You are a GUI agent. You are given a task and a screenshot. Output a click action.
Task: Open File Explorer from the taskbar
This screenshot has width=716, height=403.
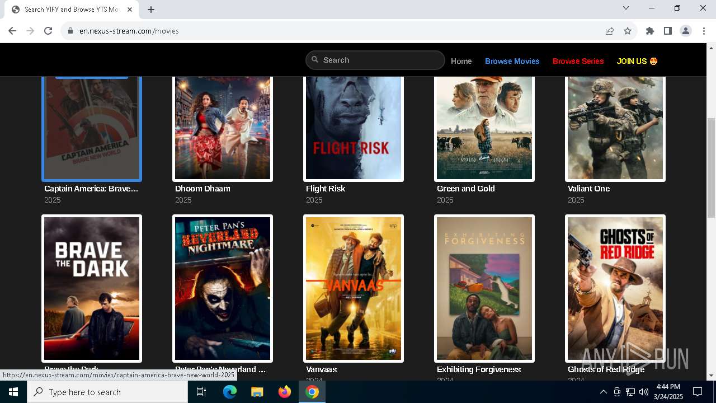(257, 392)
